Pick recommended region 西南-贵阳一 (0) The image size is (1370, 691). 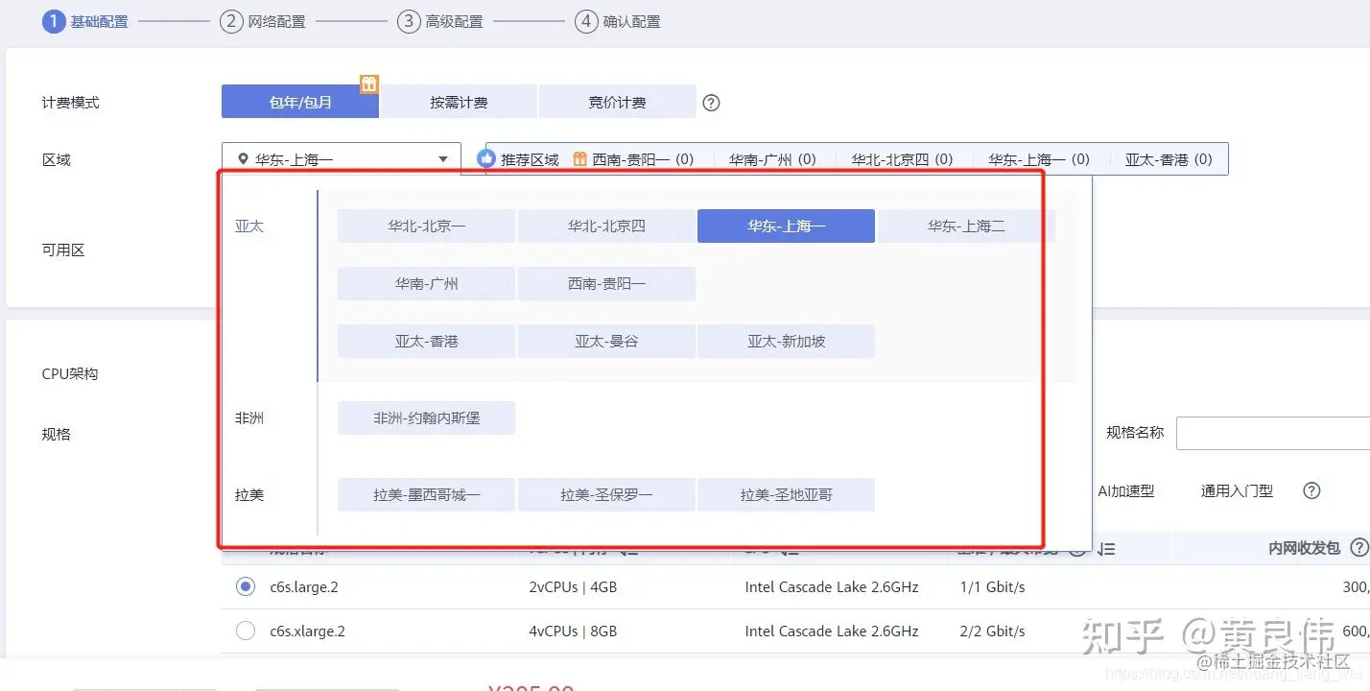pyautogui.click(x=643, y=159)
